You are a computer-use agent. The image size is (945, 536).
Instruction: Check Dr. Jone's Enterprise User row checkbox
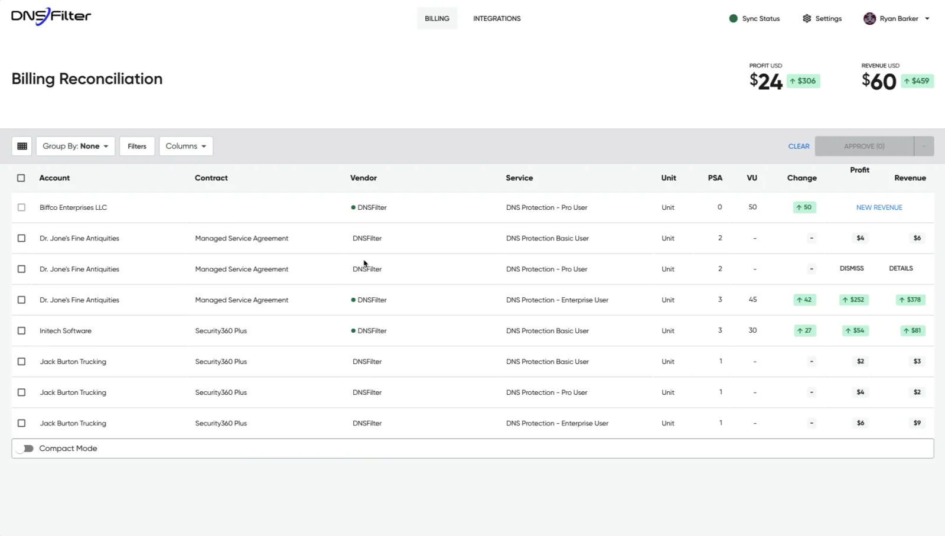tap(21, 300)
